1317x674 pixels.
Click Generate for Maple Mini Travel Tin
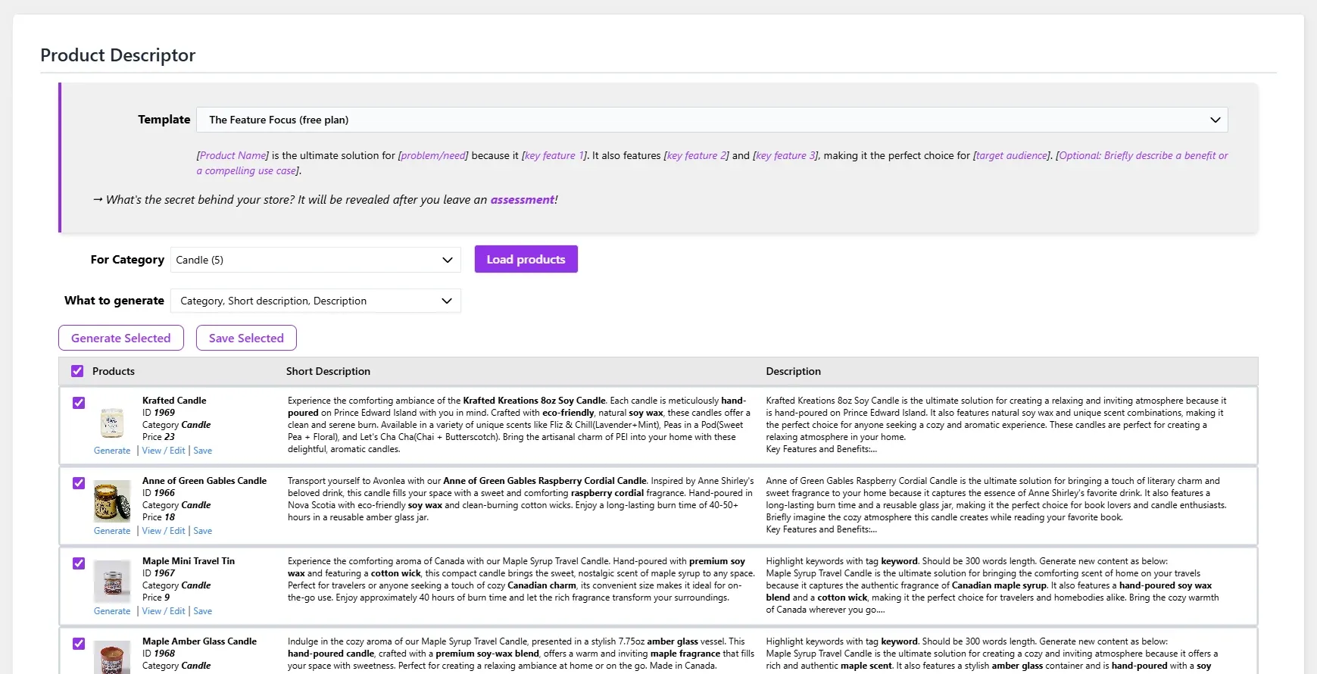(x=112, y=611)
